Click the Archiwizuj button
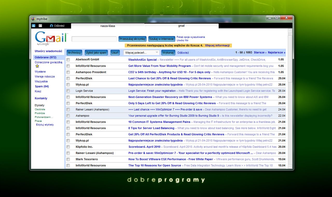Viewport: 332px width, 197px height. point(74,53)
